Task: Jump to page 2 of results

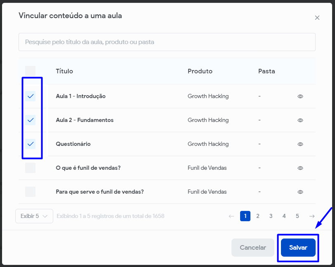Action: [258, 216]
